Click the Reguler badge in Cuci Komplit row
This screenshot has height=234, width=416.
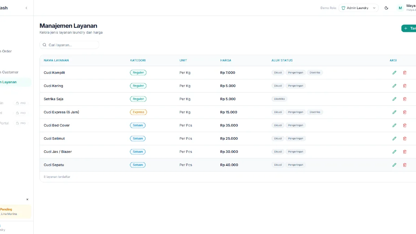(x=138, y=72)
